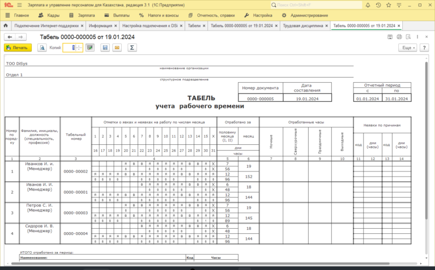Click the send by email envelope icon
This screenshot has width=435, height=270.
click(117, 48)
